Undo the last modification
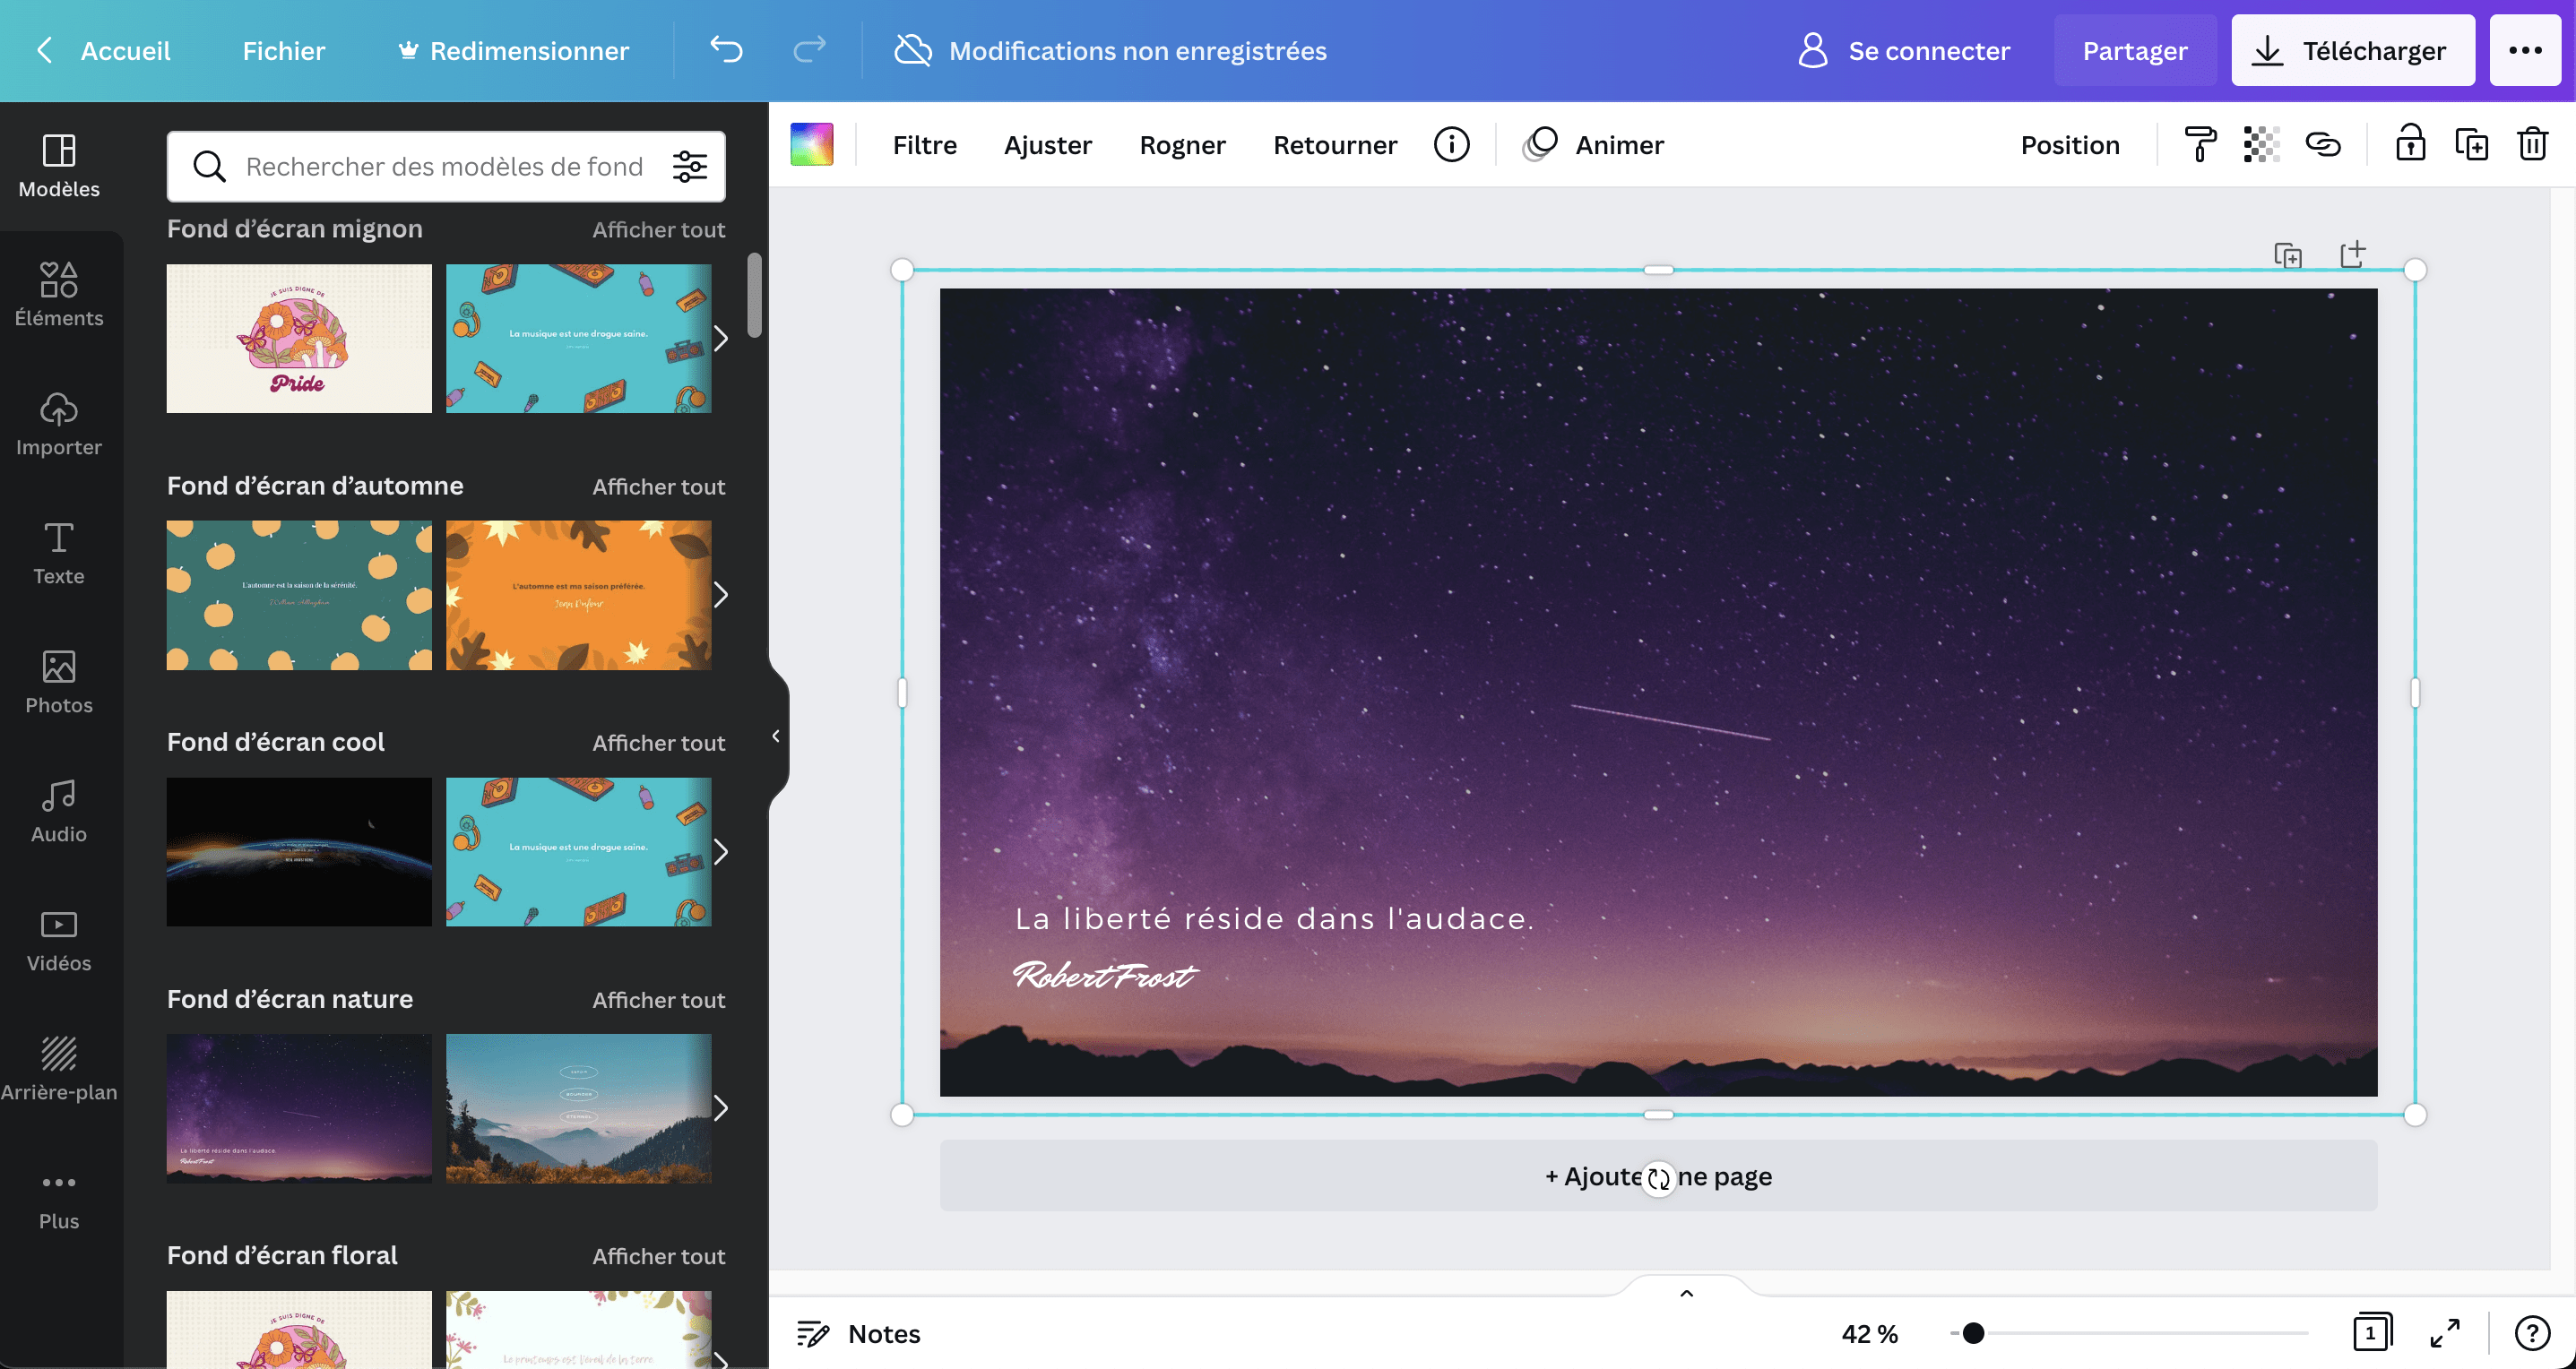The height and width of the screenshot is (1369, 2576). coord(727,50)
